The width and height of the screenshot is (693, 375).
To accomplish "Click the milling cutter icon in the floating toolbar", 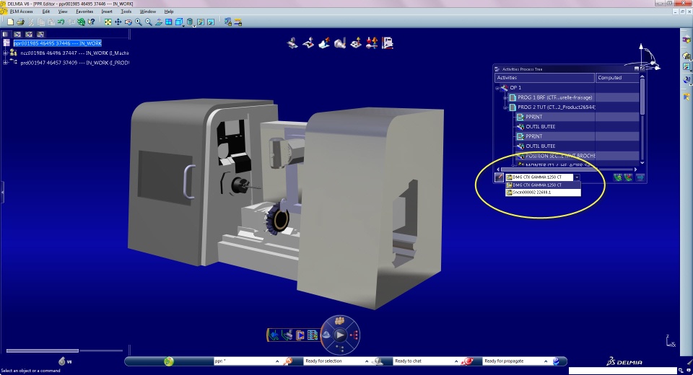I will (324, 43).
